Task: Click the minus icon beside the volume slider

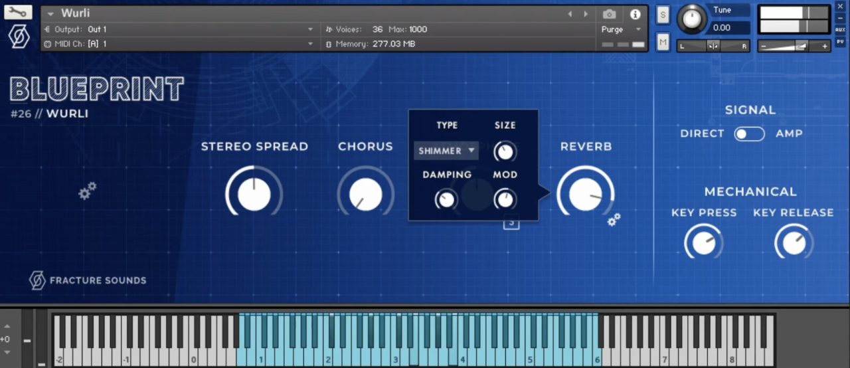Action: (x=765, y=46)
